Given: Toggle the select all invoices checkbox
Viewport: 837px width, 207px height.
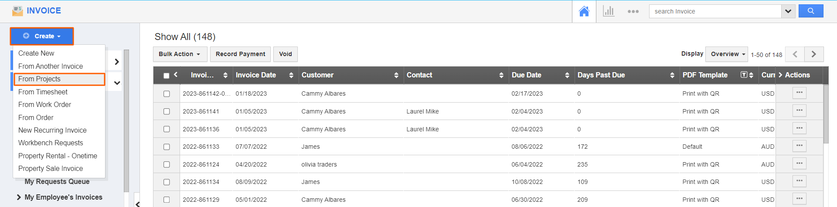Looking at the screenshot, I should click(167, 76).
